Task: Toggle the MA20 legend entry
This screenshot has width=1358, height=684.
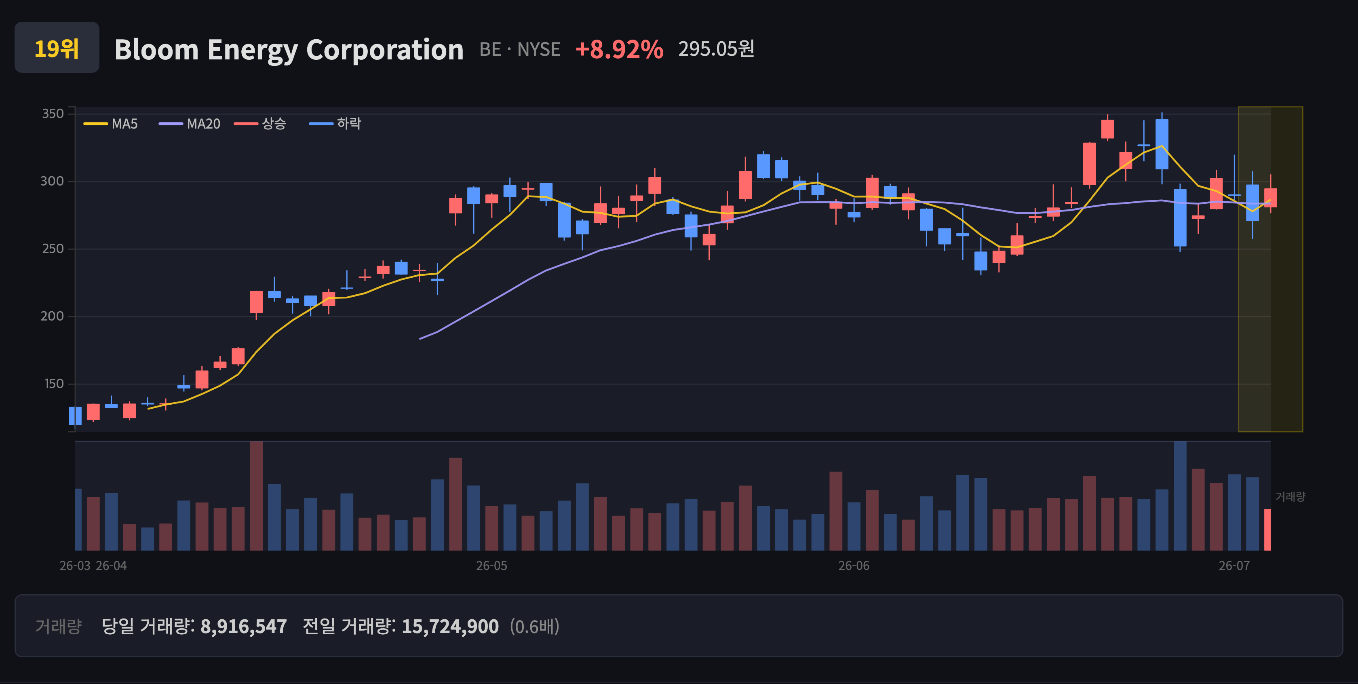Action: point(190,124)
